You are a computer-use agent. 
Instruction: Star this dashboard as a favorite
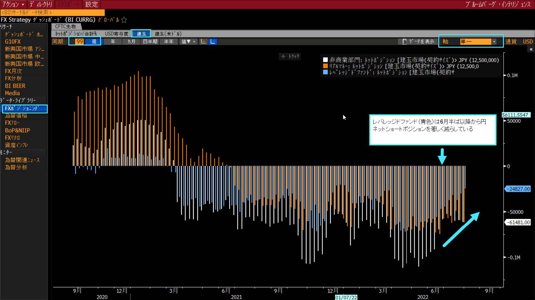pos(124,20)
